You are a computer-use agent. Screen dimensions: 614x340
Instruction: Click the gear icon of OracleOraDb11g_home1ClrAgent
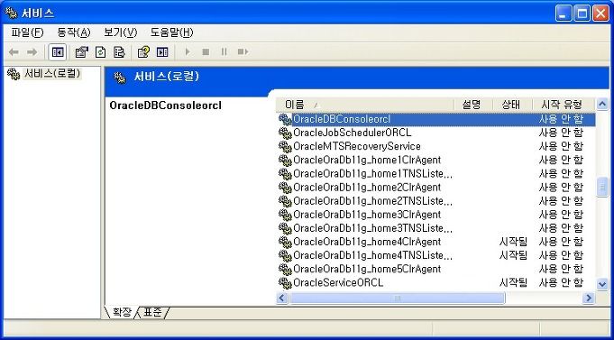(x=285, y=161)
